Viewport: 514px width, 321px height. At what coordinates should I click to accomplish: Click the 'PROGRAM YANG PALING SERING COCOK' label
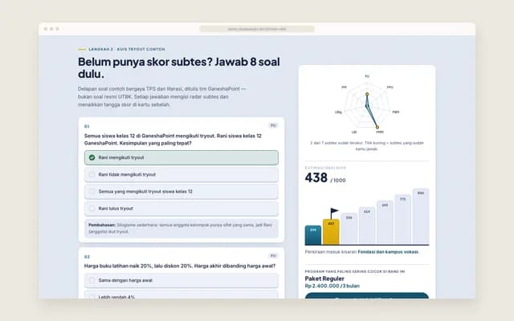click(355, 271)
